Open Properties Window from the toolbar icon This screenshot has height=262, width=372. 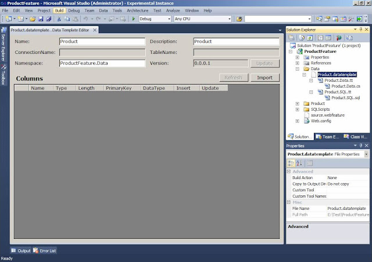pos(327,19)
